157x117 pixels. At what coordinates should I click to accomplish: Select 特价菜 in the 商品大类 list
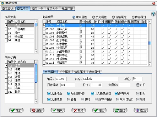[x=20, y=37]
